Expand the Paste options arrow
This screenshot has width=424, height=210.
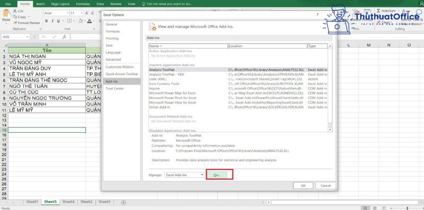(6, 23)
